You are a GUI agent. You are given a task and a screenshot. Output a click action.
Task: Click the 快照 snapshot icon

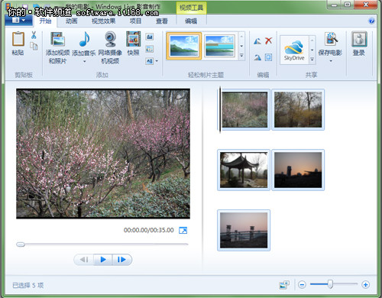(x=133, y=39)
